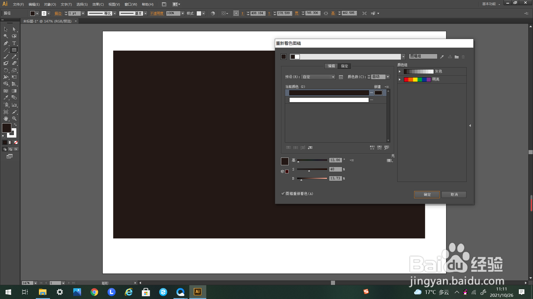This screenshot has height=299, width=533.
Task: Select the Rotate tool
Action: point(6,71)
